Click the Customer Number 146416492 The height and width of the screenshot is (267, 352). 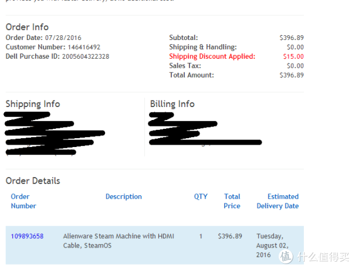(84, 47)
